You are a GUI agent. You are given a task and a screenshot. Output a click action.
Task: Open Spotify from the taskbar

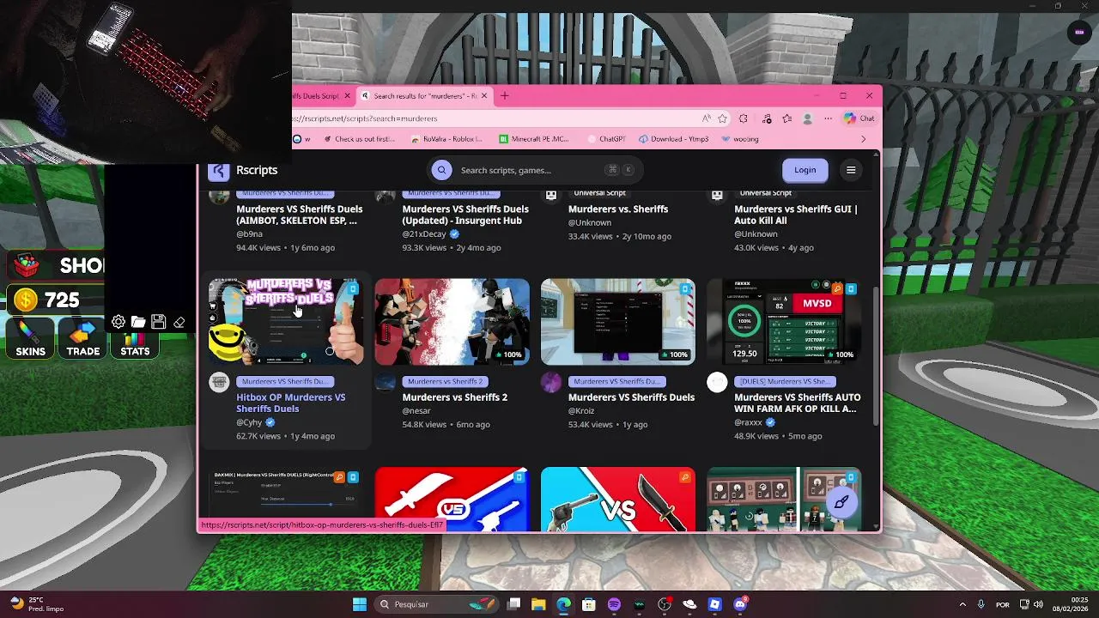coord(614,604)
